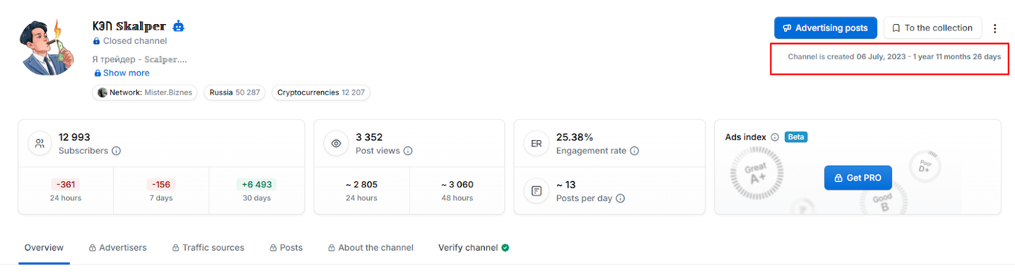Click the channel avatar image
This screenshot has height=274, width=1015.
pyautogui.click(x=47, y=48)
